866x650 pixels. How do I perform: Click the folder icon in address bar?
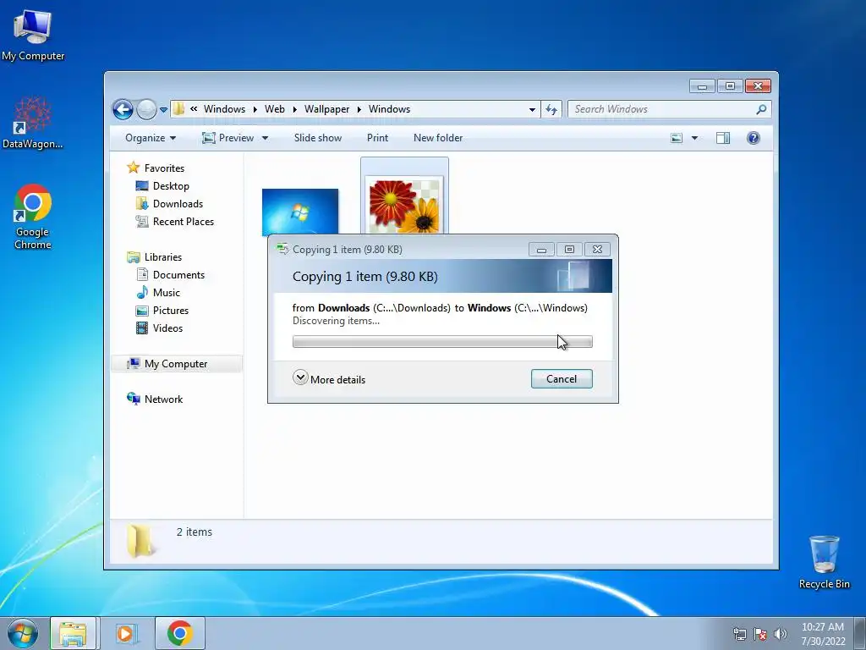coord(178,109)
